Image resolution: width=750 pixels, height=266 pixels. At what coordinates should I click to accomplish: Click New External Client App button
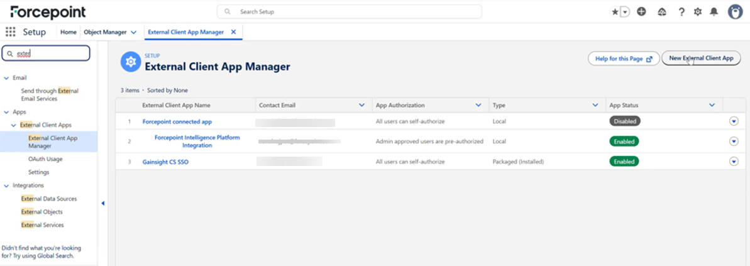tap(701, 58)
